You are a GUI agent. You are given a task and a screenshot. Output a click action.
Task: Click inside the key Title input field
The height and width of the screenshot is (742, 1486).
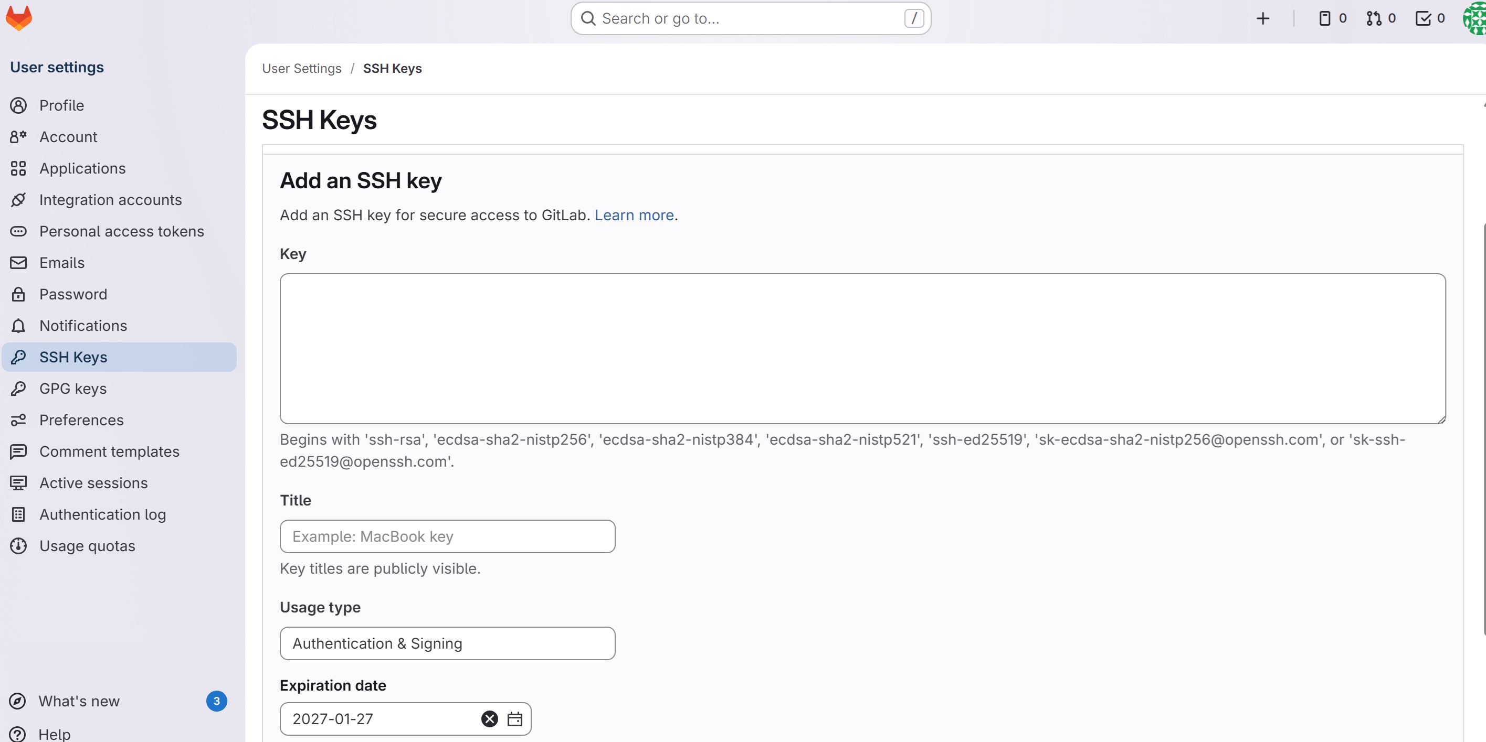(x=447, y=536)
